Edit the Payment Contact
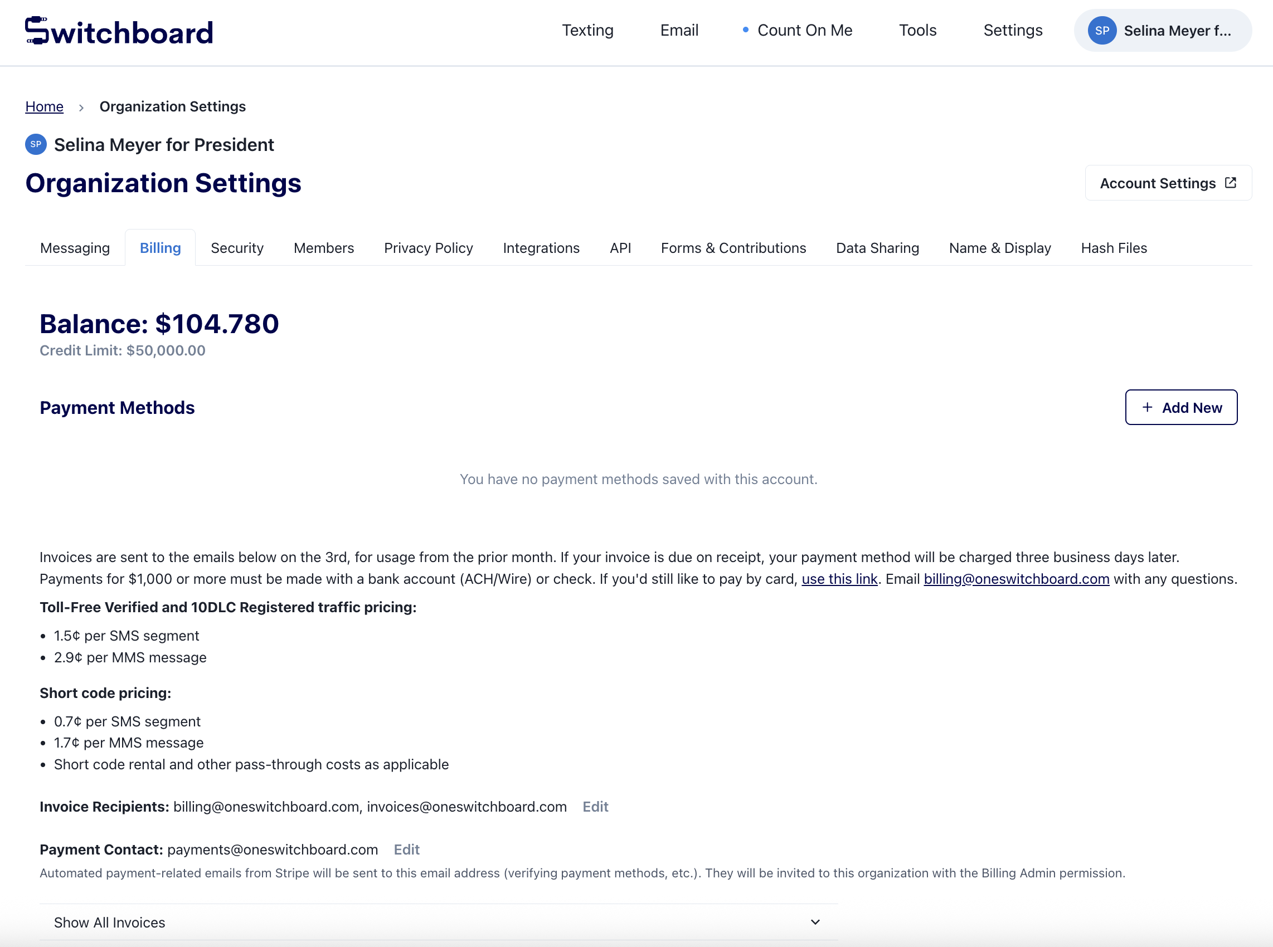The width and height of the screenshot is (1273, 947). click(x=406, y=850)
